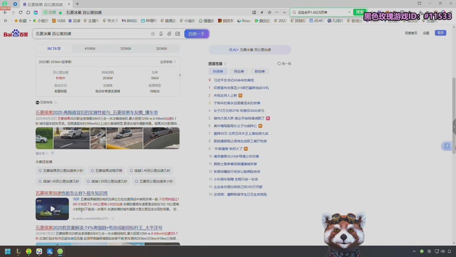Image resolution: width=456 pixels, height=257 pixels.
Task: Reload the current page
Action: 21,13
